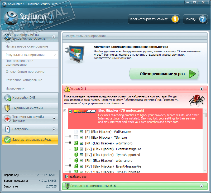The height and width of the screenshot is (193, 211).
Task: Click the threat list scrollbar down arrow
Action: coord(205,170)
